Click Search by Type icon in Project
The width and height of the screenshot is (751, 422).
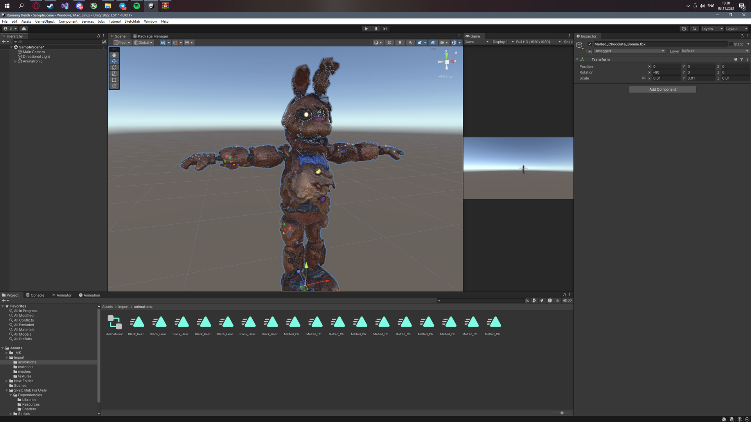tap(534, 301)
